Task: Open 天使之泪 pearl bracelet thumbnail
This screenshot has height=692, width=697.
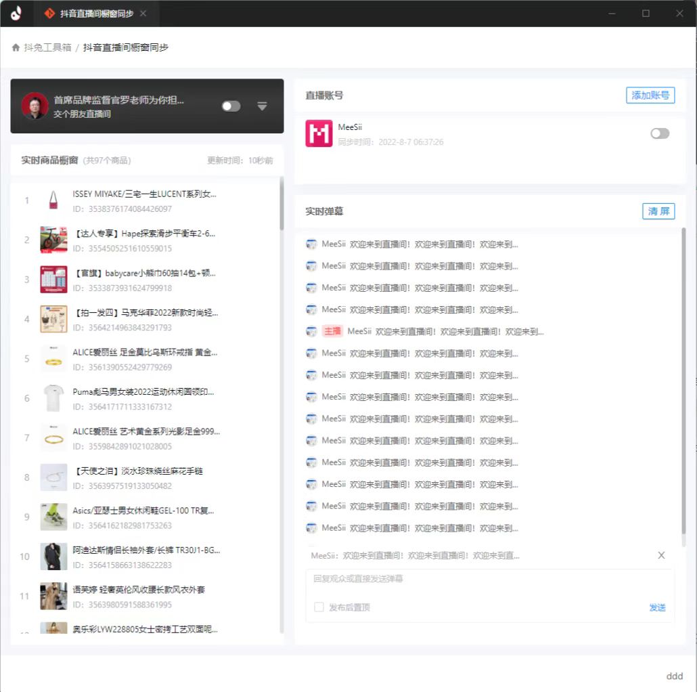Action: coord(53,477)
